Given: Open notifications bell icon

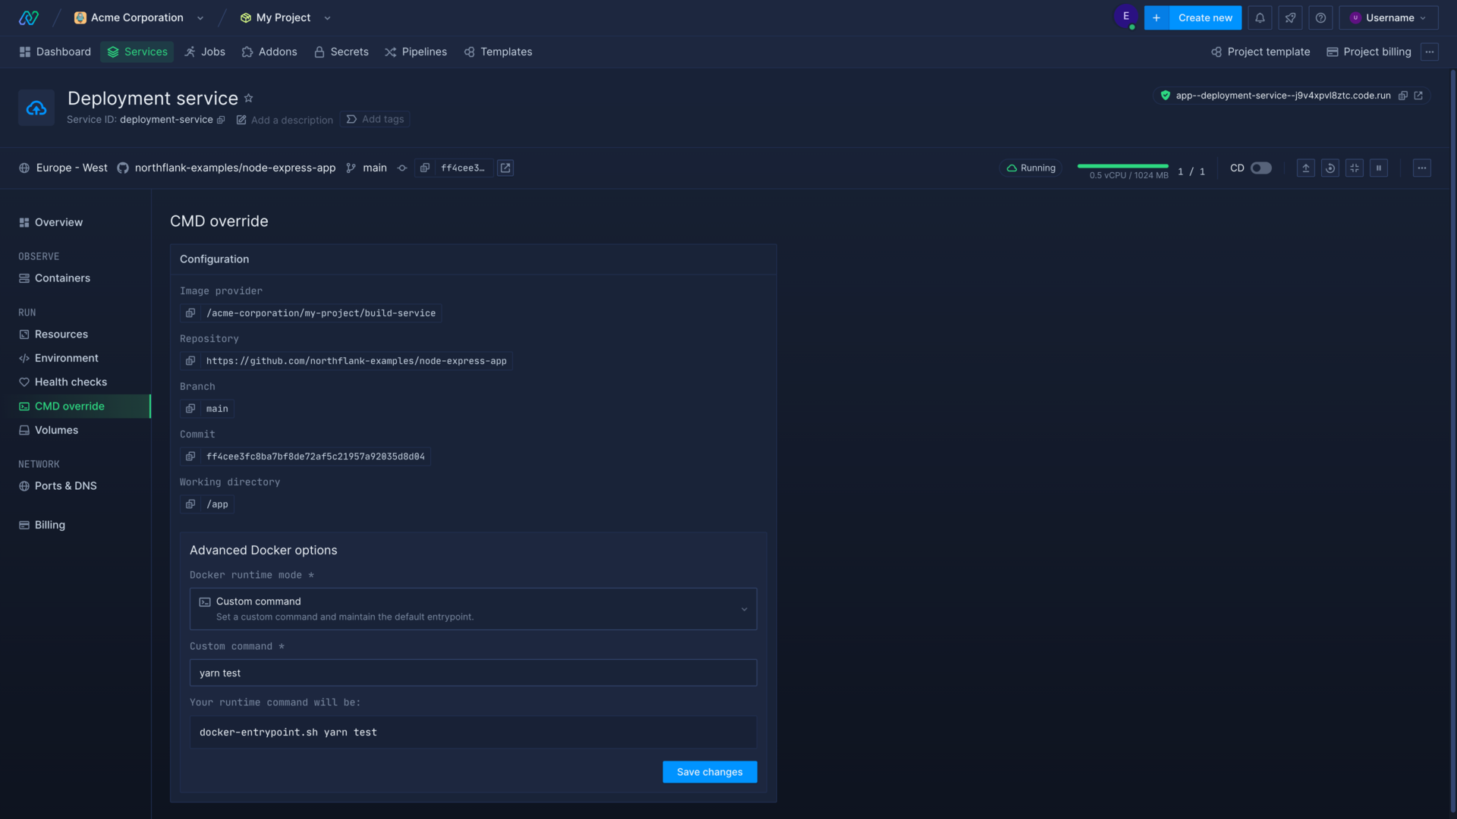Looking at the screenshot, I should tap(1260, 17).
